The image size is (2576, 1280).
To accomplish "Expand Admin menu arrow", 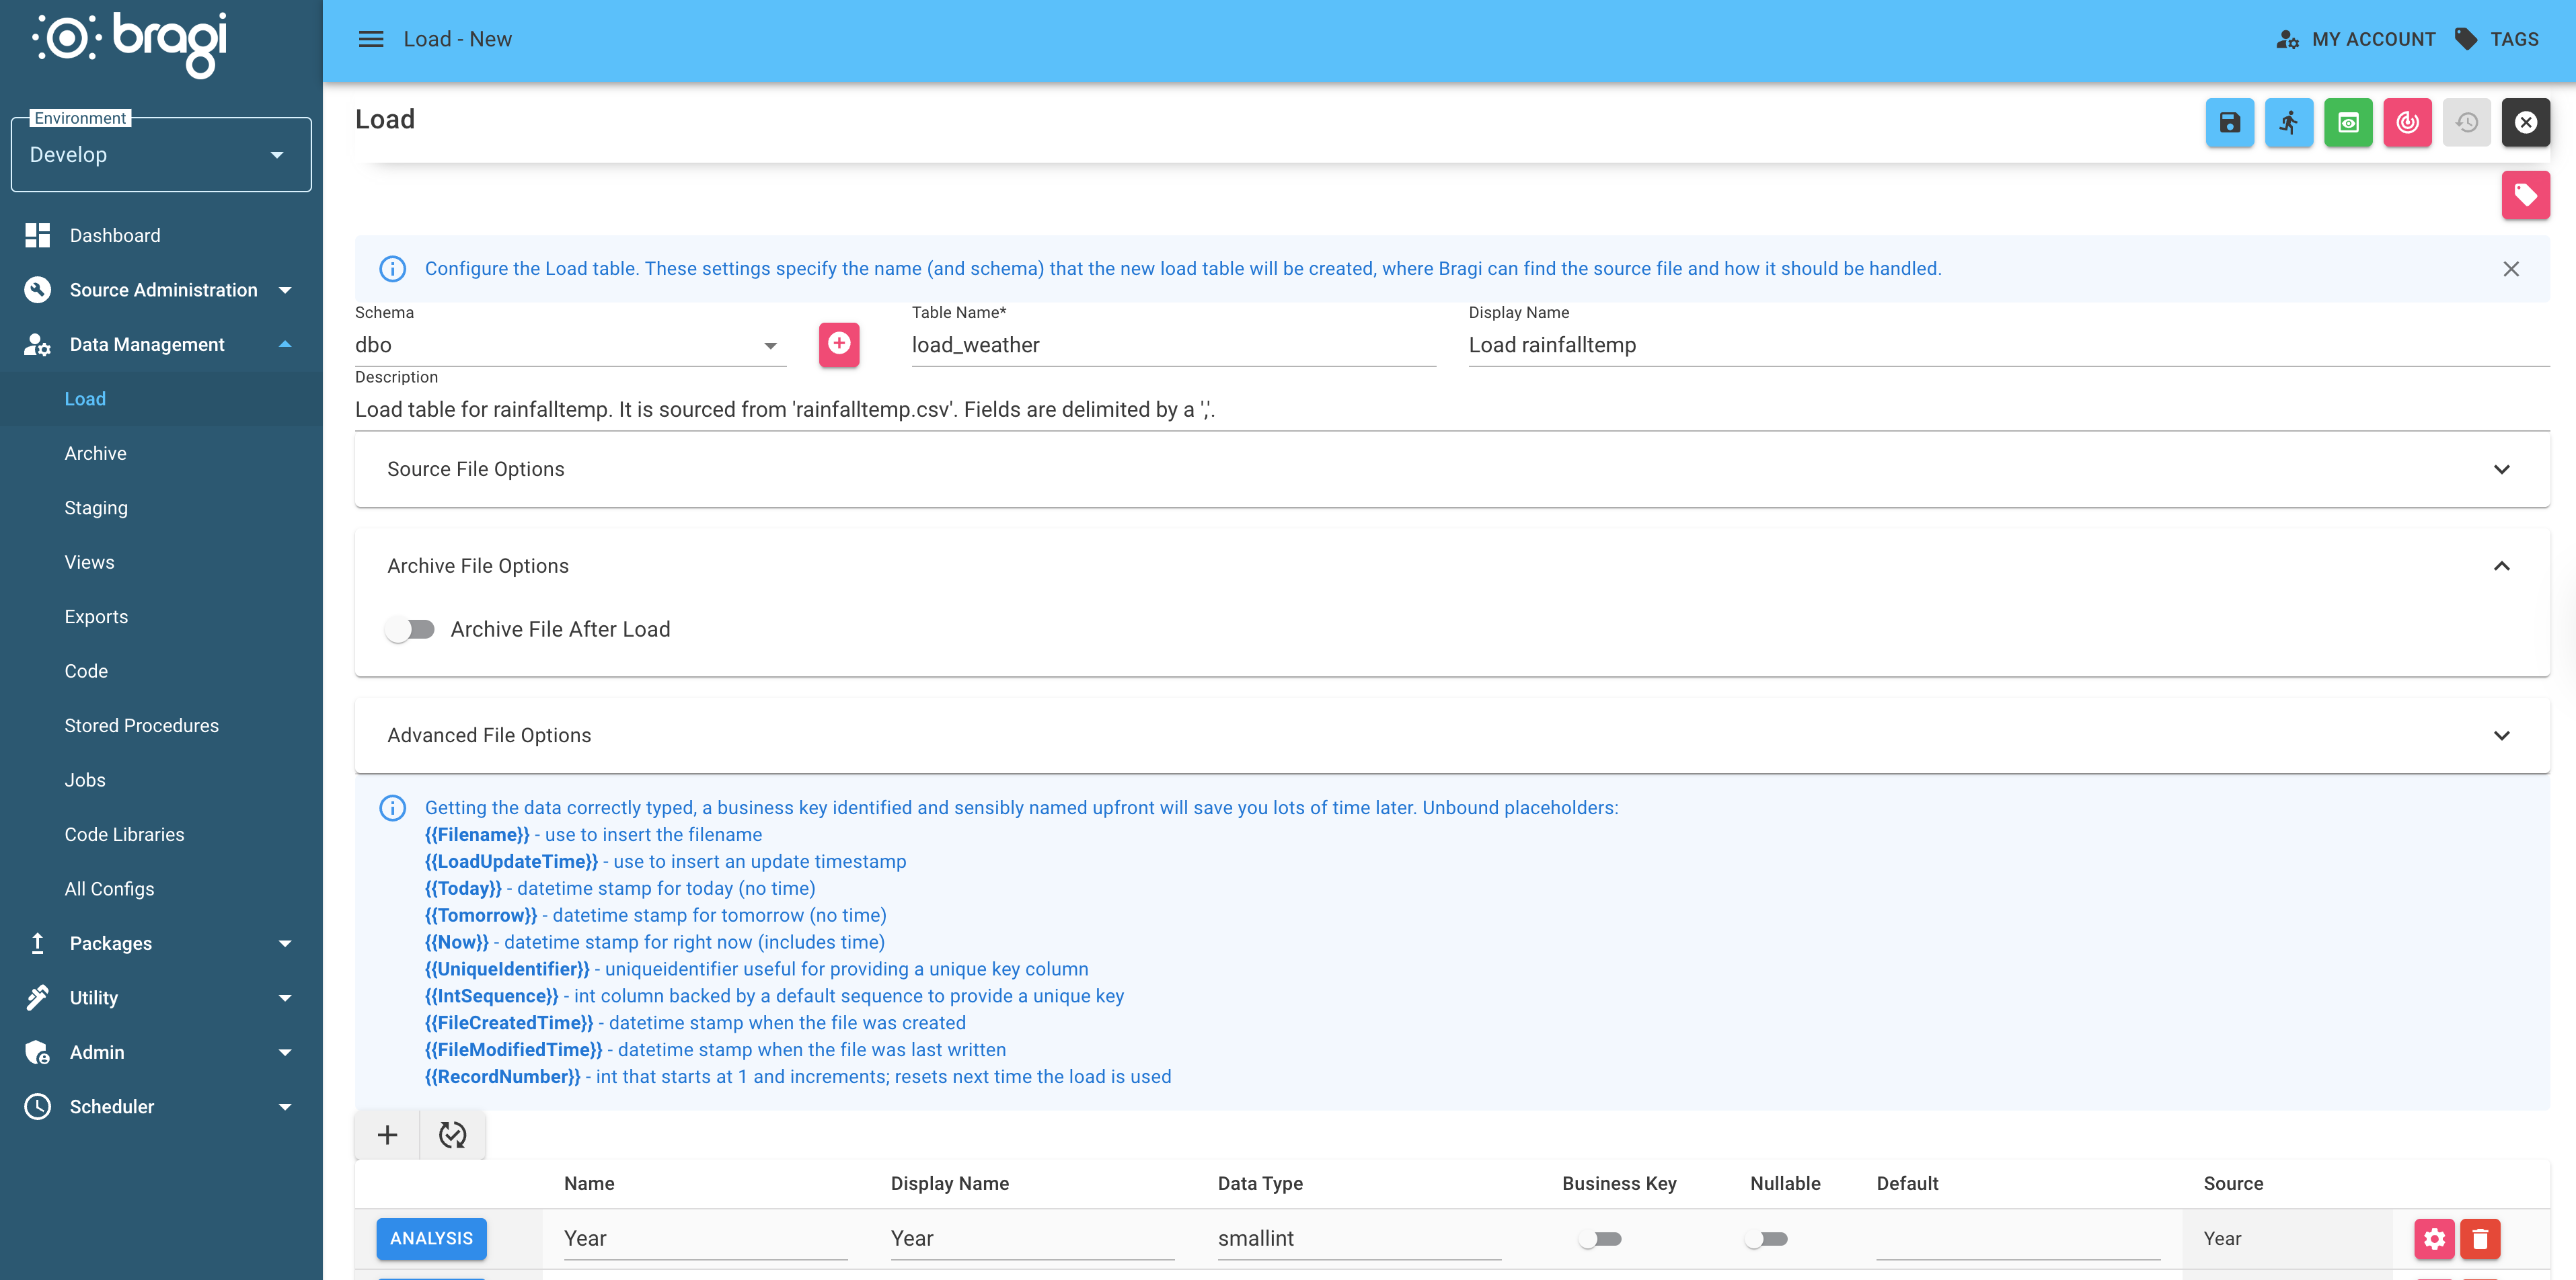I will point(285,1052).
